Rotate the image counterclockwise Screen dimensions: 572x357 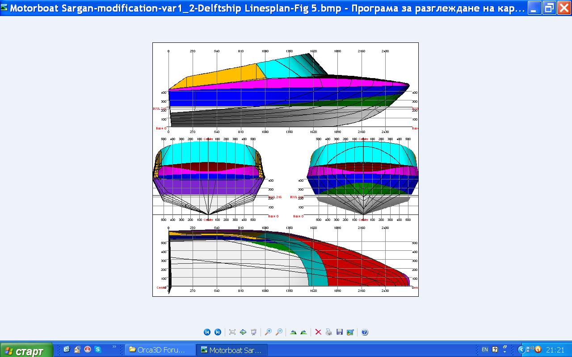coord(304,332)
